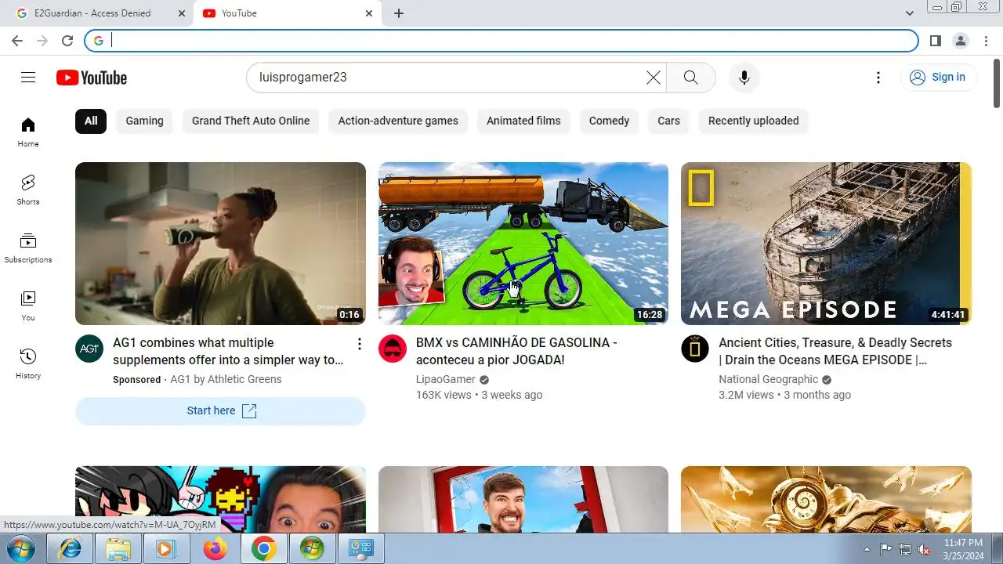Visit the LipaoGamer channel name link
Screen dimensions: 1003x564
(x=446, y=379)
